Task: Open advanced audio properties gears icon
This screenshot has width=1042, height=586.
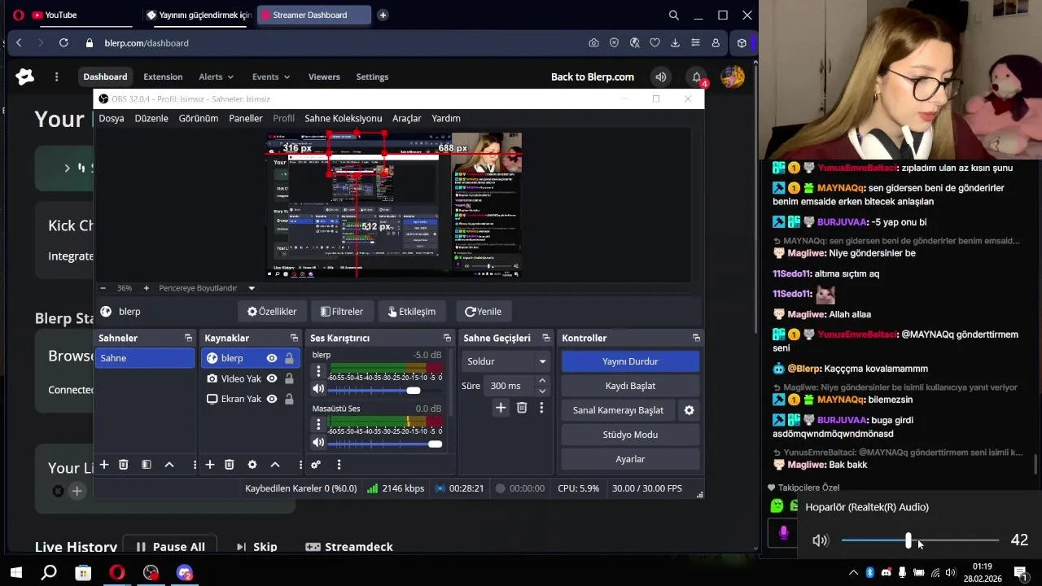Action: pyautogui.click(x=316, y=465)
